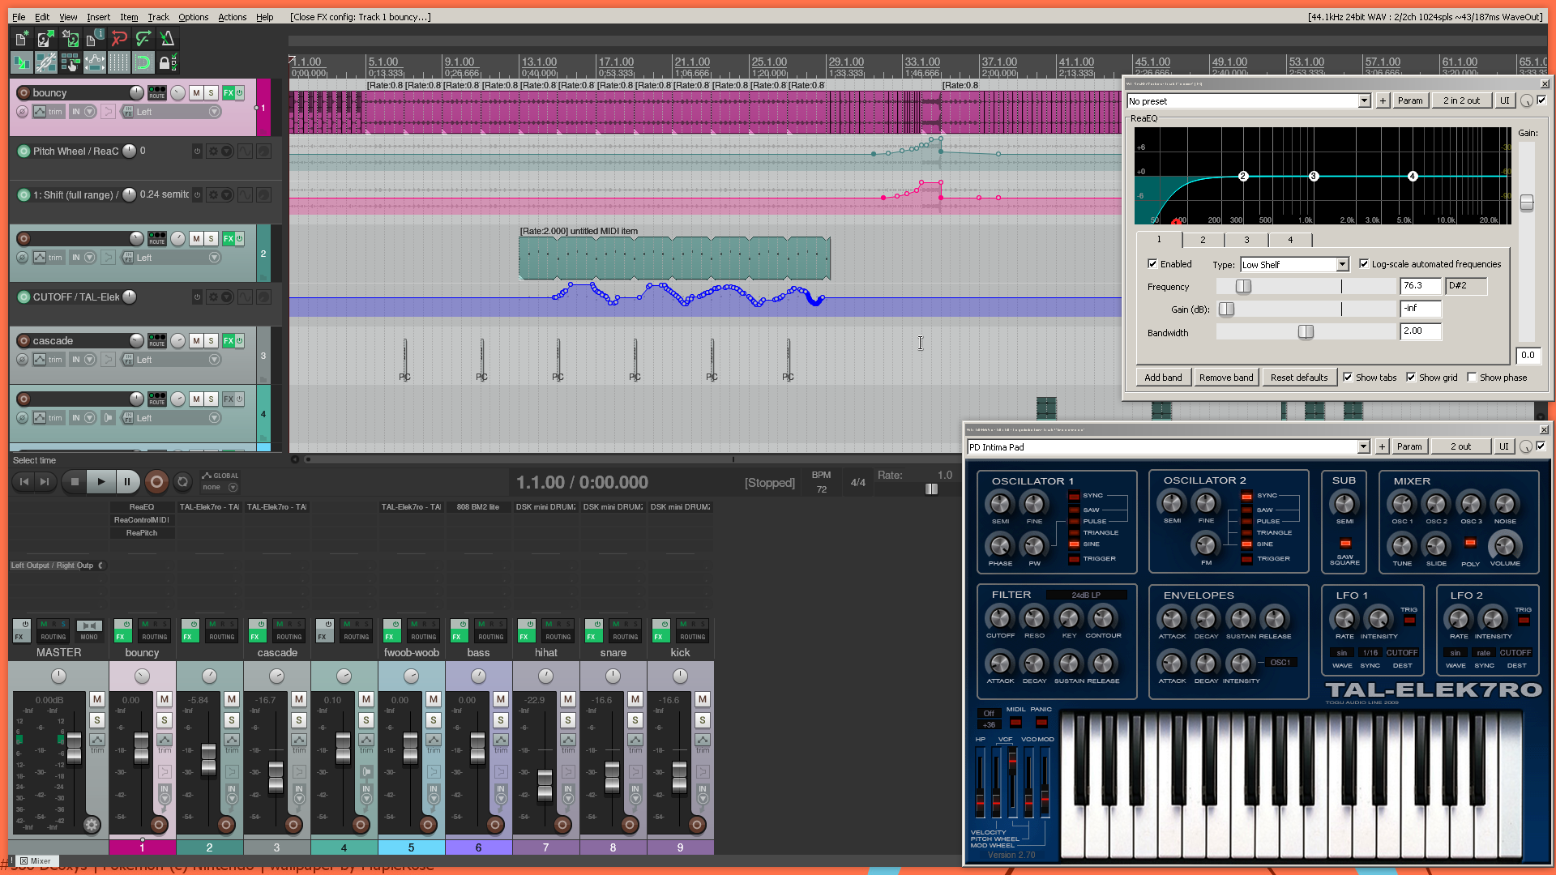Arm record on the bouncy track

[x=24, y=93]
